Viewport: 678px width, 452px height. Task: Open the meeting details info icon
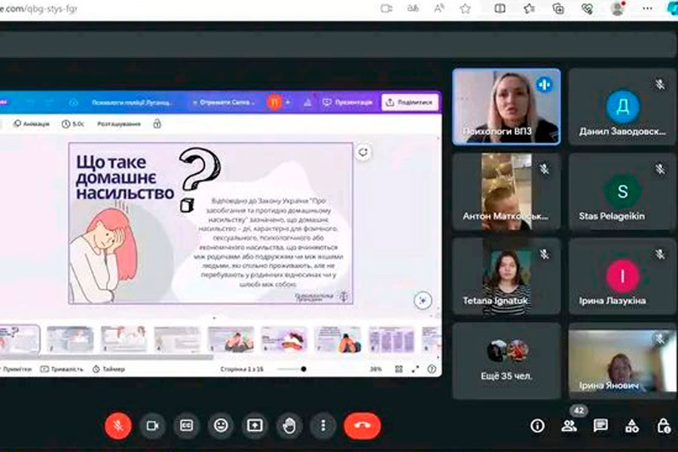pos(537,426)
